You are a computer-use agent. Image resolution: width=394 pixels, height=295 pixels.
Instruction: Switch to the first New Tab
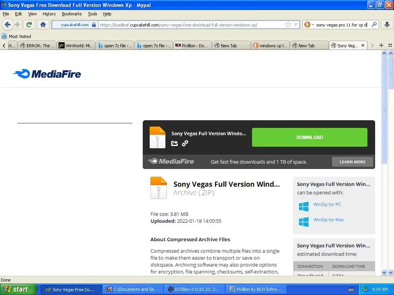pos(232,46)
